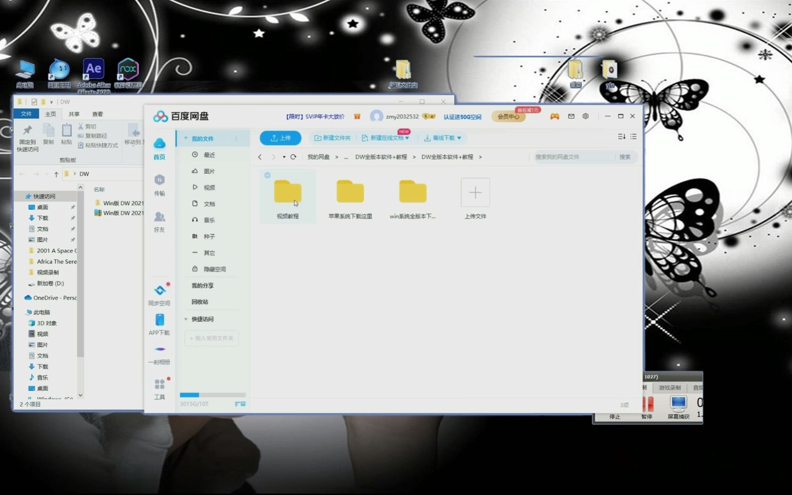The image size is (792, 495).
Task: Click the 屏幕捕获 icon in recorder window
Action: click(679, 407)
